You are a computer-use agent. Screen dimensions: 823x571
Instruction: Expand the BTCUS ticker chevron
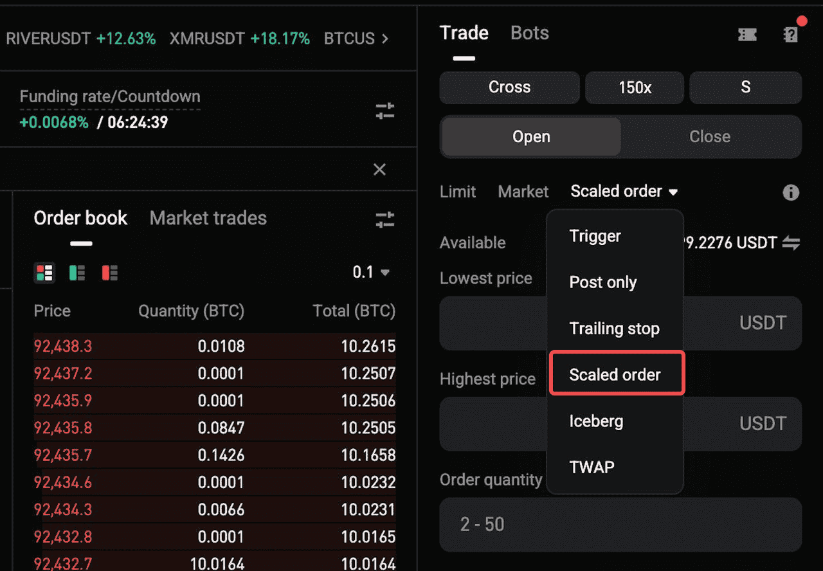(386, 38)
